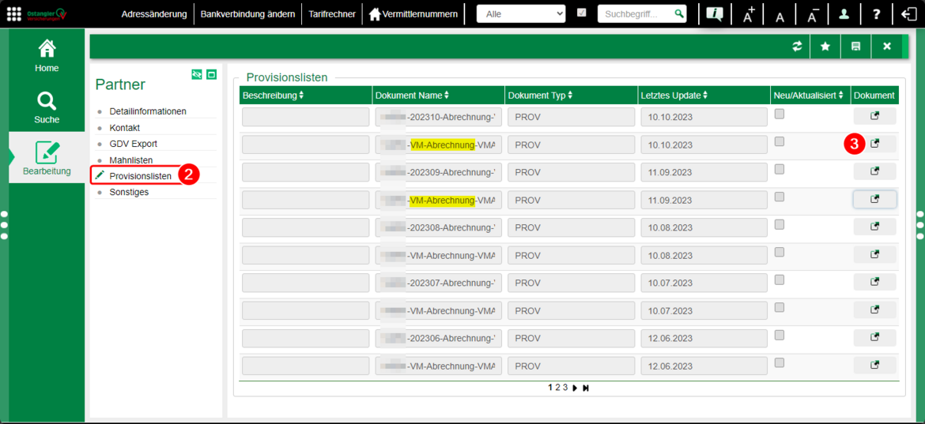Screen dimensions: 925x424
Task: Open document of 202307-Abrechnung row
Action: pyautogui.click(x=875, y=282)
